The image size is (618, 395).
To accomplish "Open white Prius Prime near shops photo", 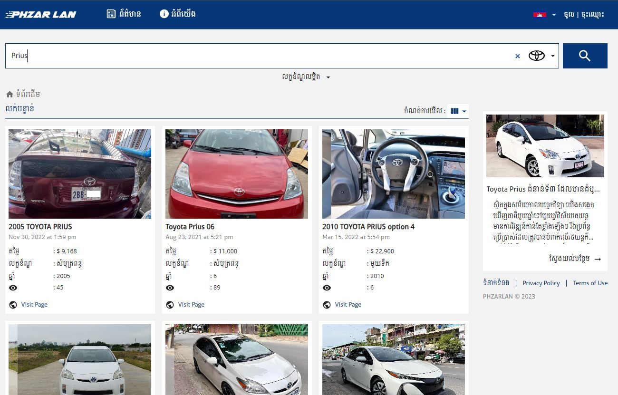I will 394,359.
